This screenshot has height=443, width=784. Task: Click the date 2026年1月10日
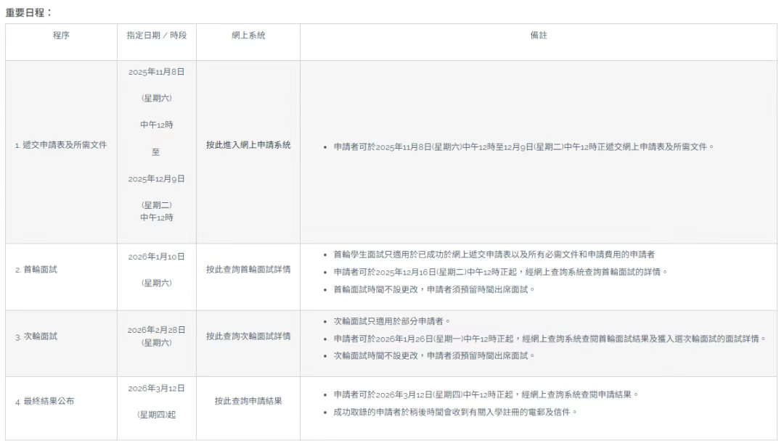(x=157, y=257)
